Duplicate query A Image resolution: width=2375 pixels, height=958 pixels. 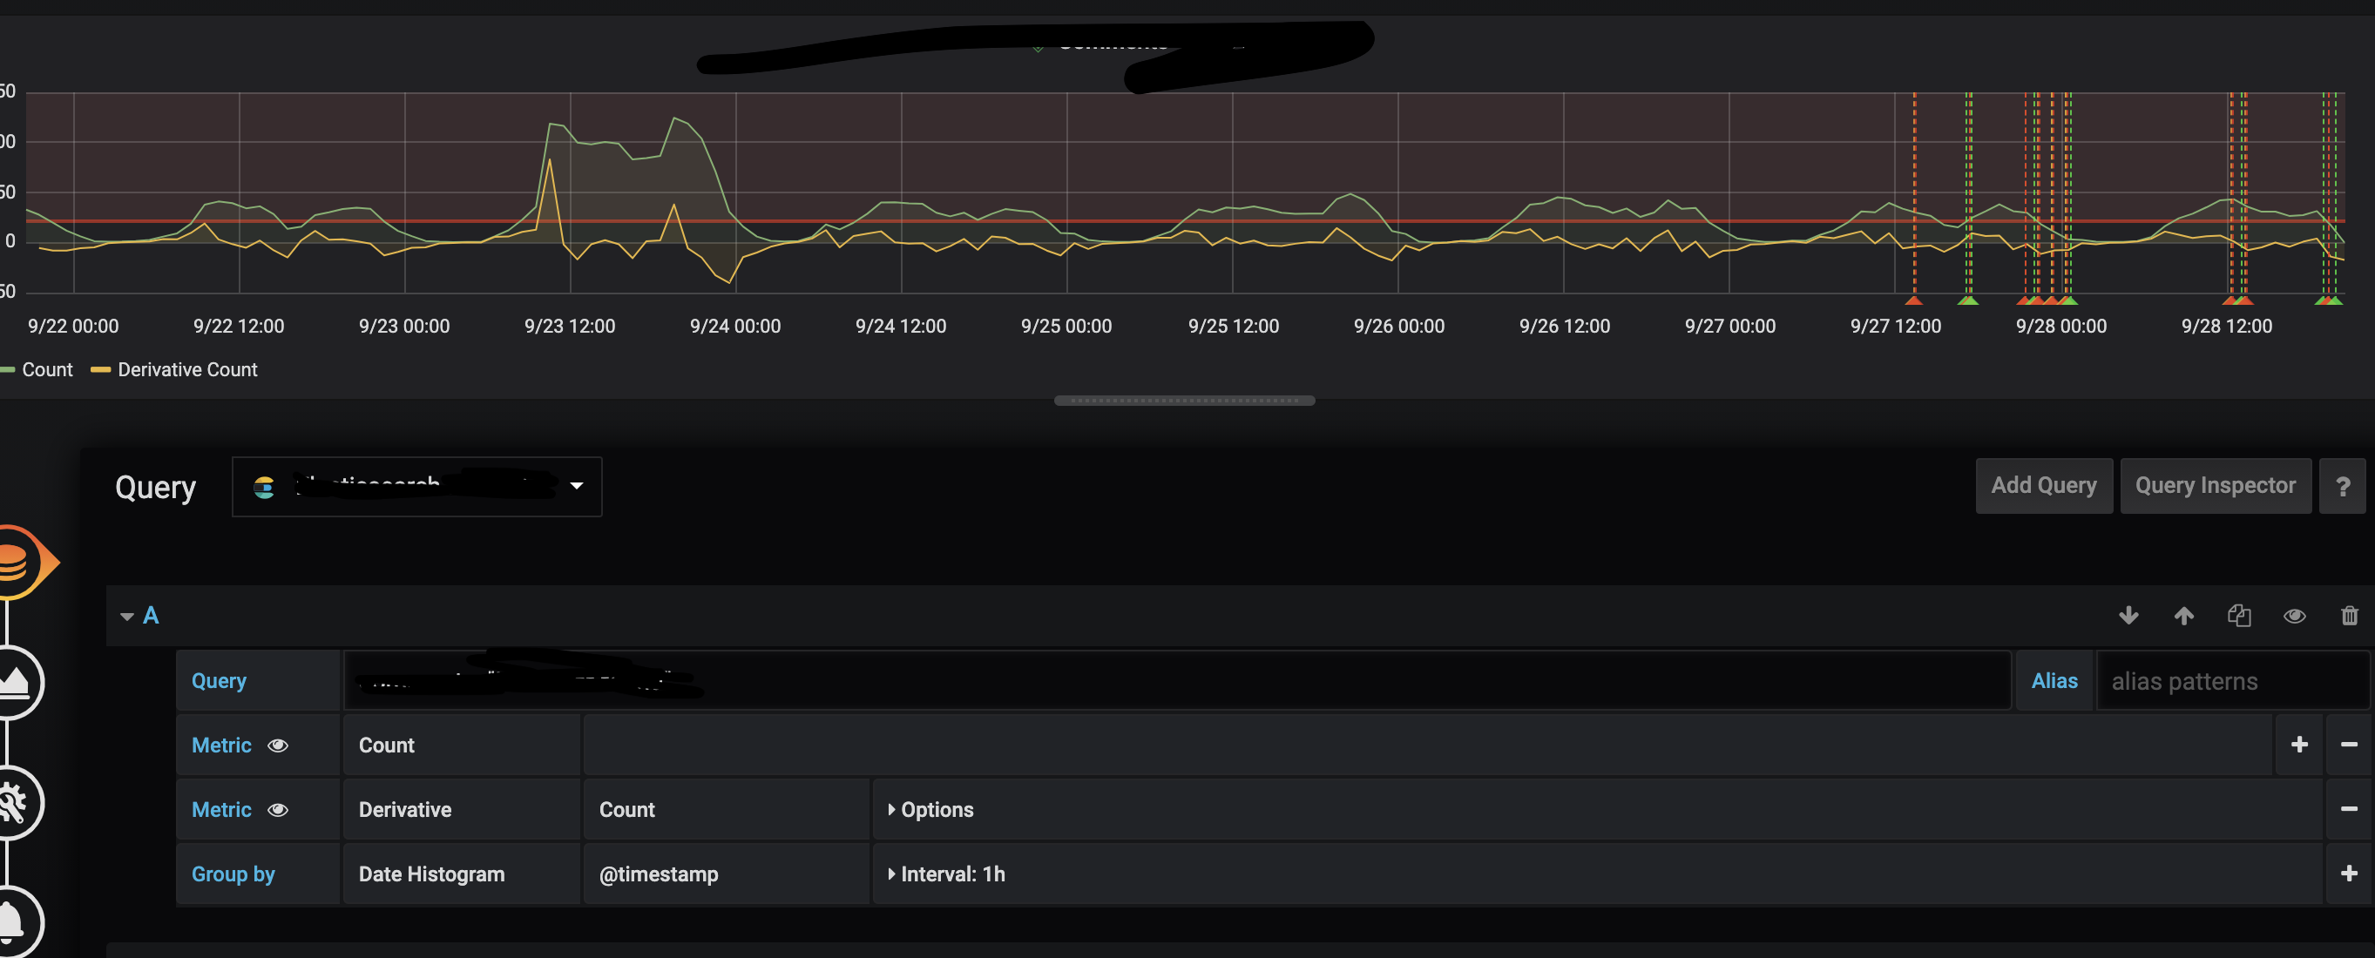[x=2239, y=616]
